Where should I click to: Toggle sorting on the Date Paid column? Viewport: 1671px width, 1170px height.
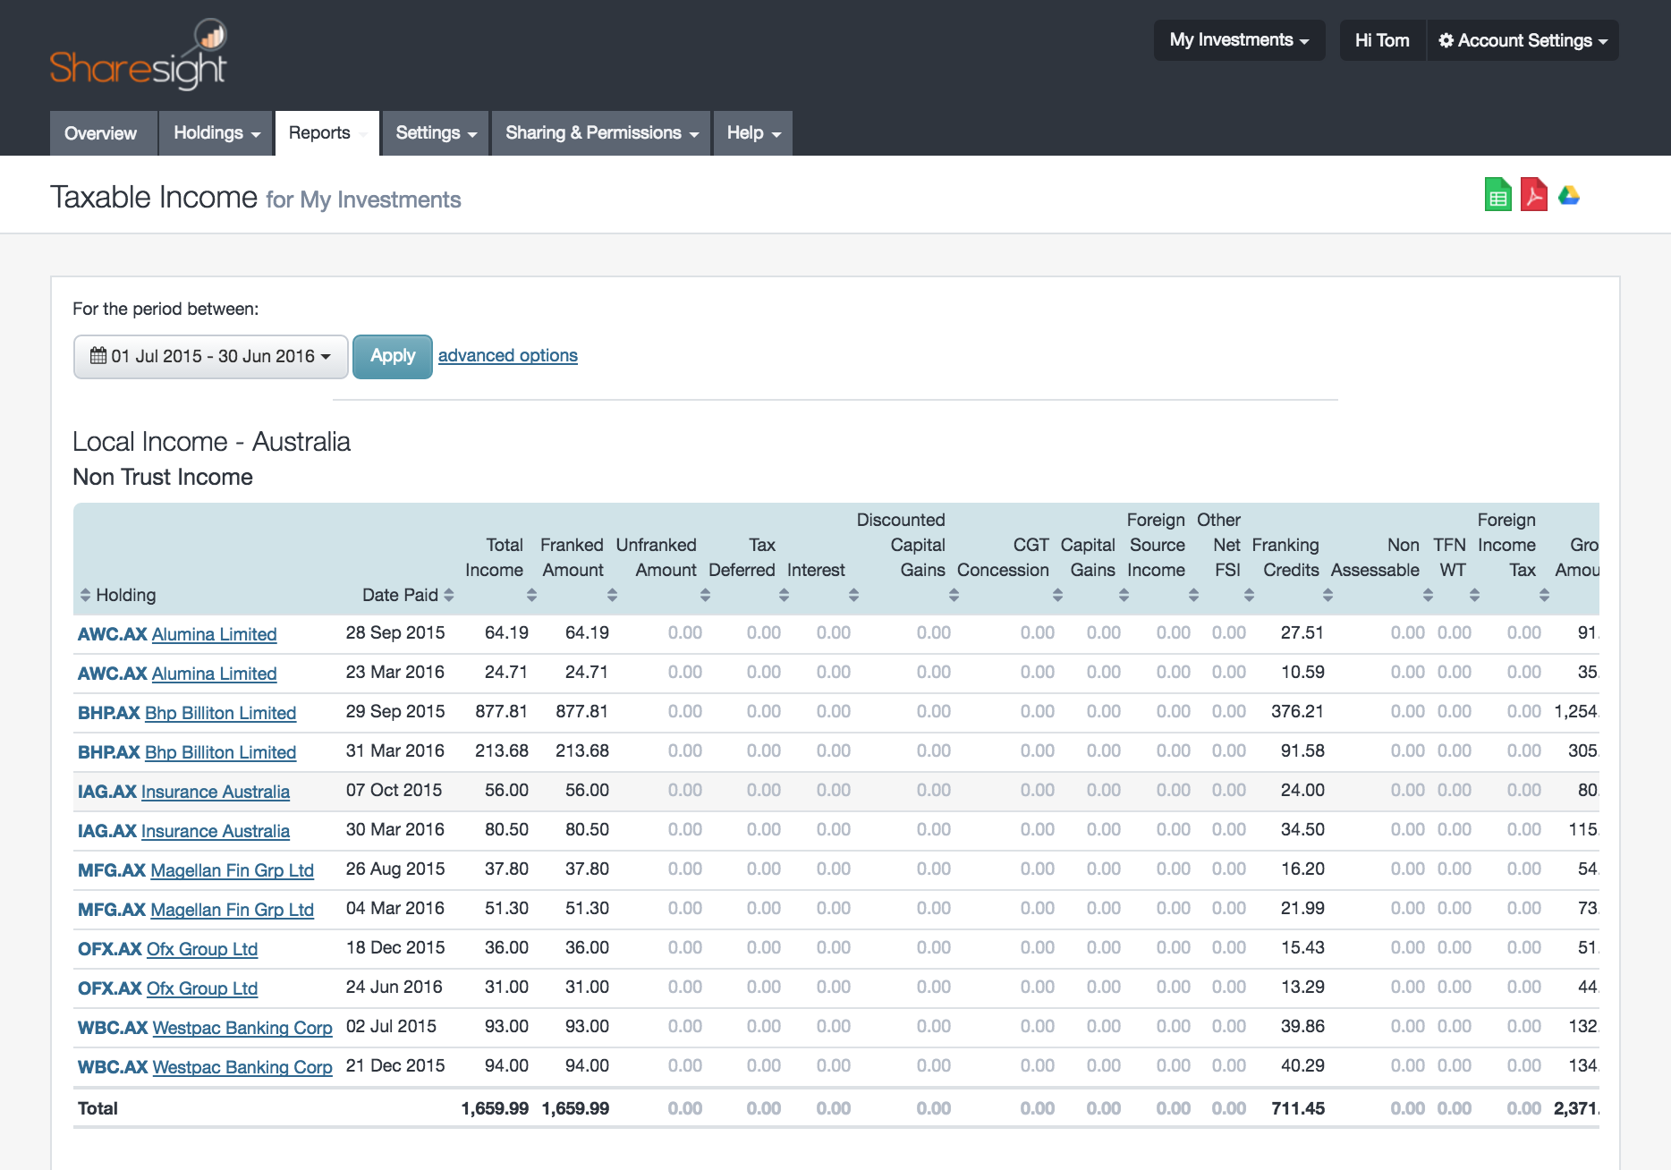click(x=449, y=594)
